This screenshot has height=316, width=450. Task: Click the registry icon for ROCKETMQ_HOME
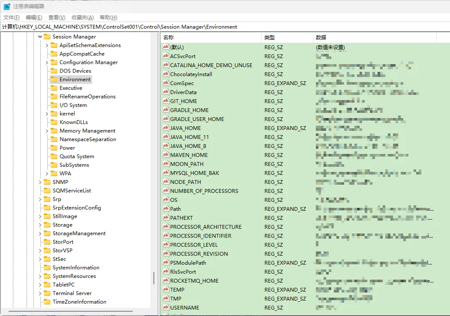[x=165, y=281]
